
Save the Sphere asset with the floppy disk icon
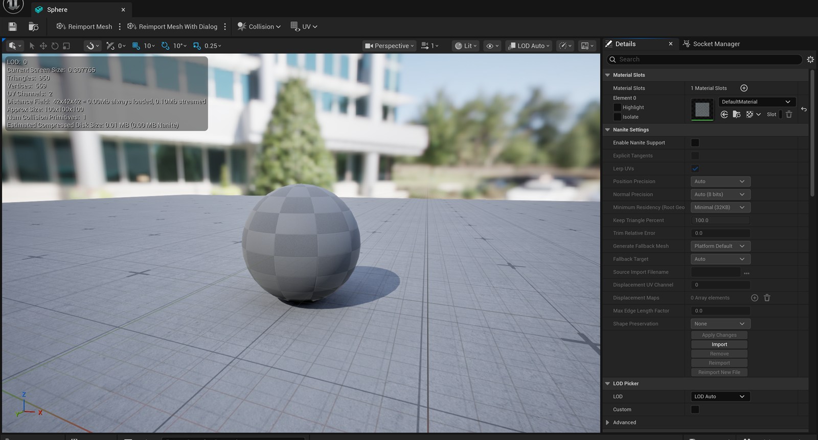pos(13,27)
